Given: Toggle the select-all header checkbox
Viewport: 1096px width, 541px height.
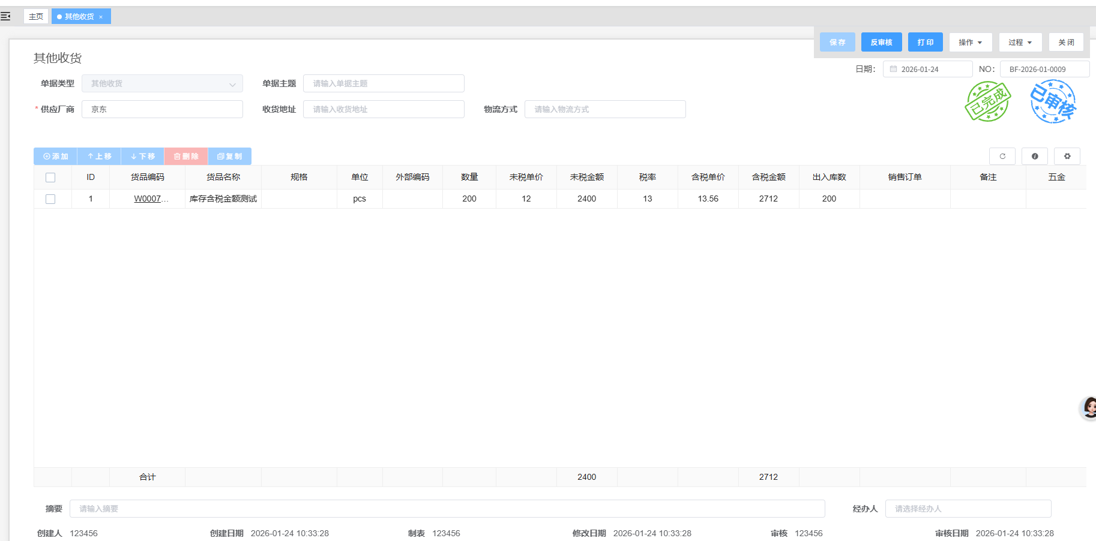Looking at the screenshot, I should tap(50, 178).
